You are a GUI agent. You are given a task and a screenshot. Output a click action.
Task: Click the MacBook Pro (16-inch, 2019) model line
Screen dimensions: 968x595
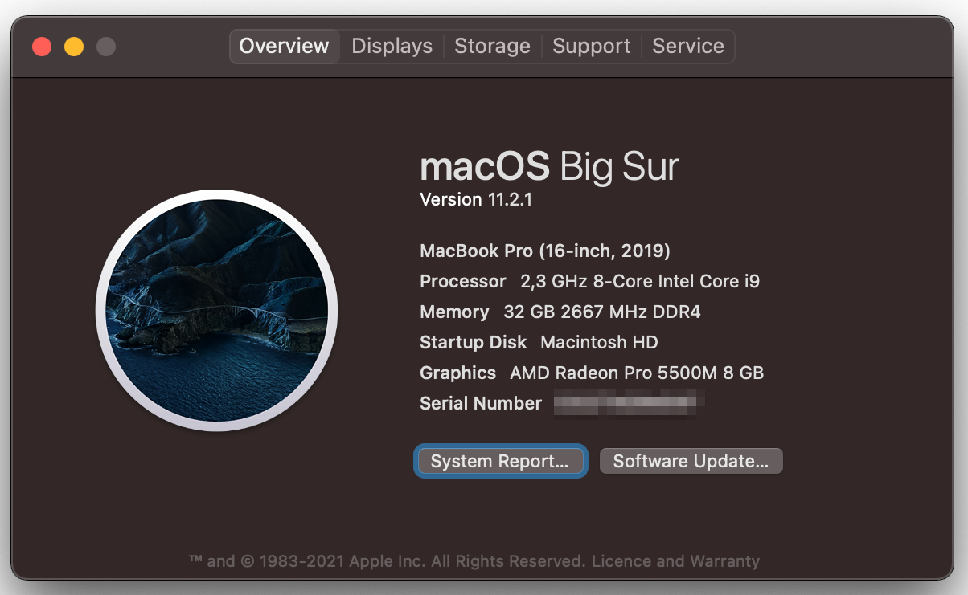(x=545, y=251)
